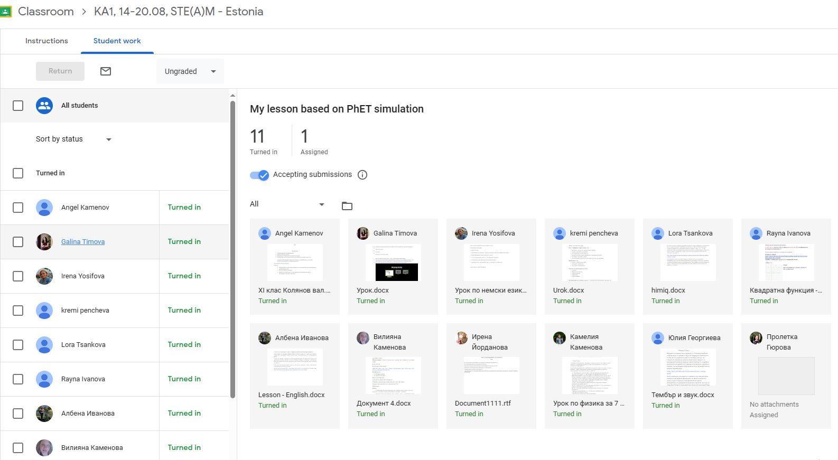Image resolution: width=838 pixels, height=460 pixels.
Task: Click Galina Timova's profile photo in list
Action: (x=44, y=242)
